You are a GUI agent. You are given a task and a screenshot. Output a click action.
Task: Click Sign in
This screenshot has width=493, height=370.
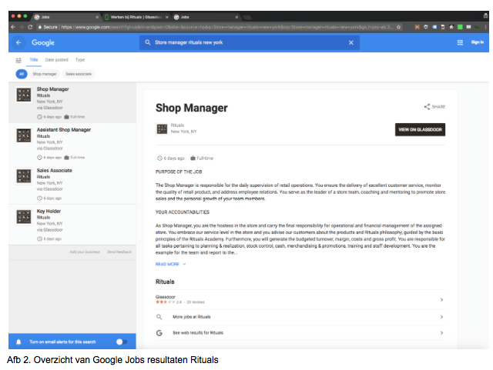(x=478, y=42)
